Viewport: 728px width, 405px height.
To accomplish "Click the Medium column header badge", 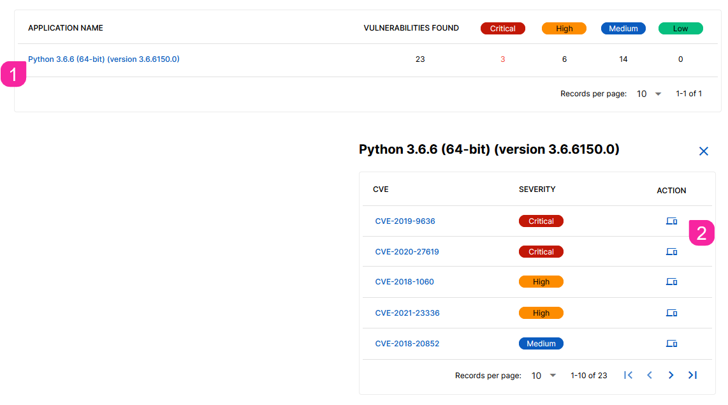I will 623,28.
